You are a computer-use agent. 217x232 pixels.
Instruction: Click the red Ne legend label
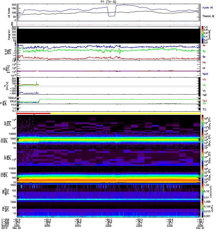tap(204, 62)
